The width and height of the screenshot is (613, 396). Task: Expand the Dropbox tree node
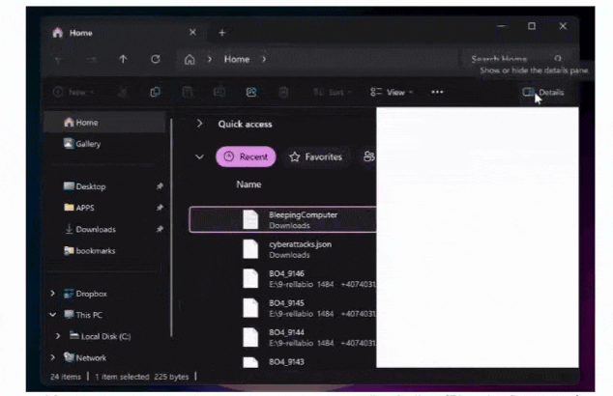pyautogui.click(x=52, y=294)
